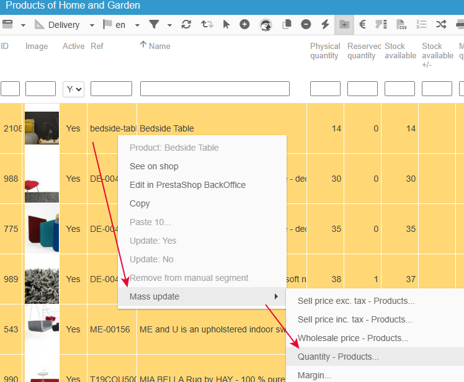Choose 'Sell price exc. tax - Products...'
The image size is (464, 382).
pos(375,301)
